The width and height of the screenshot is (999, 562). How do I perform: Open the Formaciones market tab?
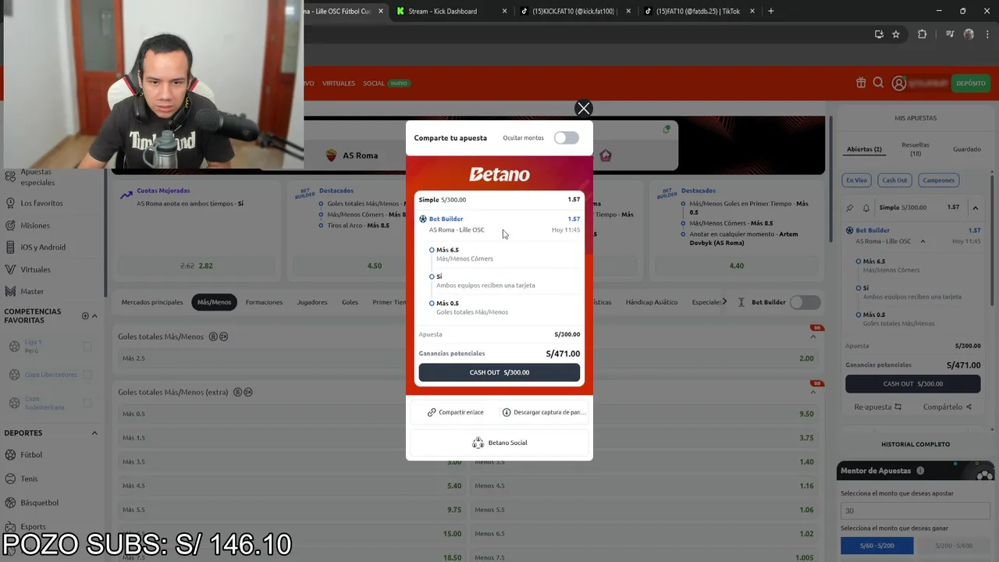tap(264, 302)
